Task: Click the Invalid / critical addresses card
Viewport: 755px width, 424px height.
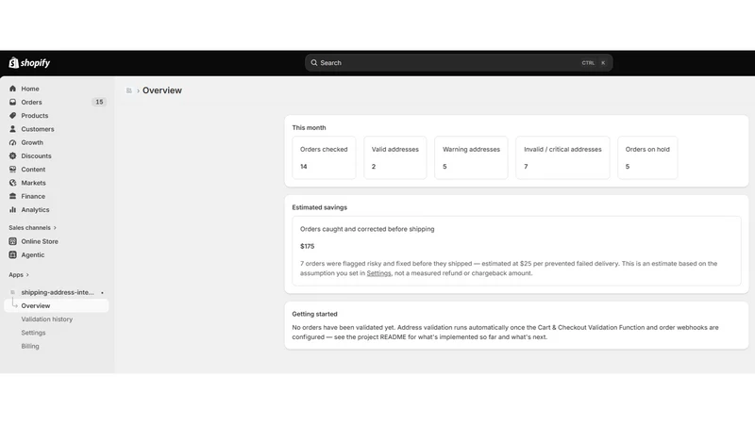Action: tap(562, 157)
